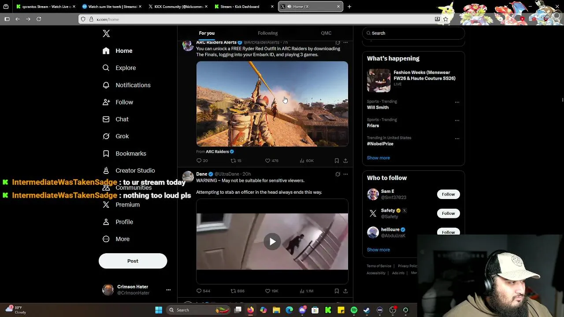
Task: Switch to the QMC tab
Action: 326,33
